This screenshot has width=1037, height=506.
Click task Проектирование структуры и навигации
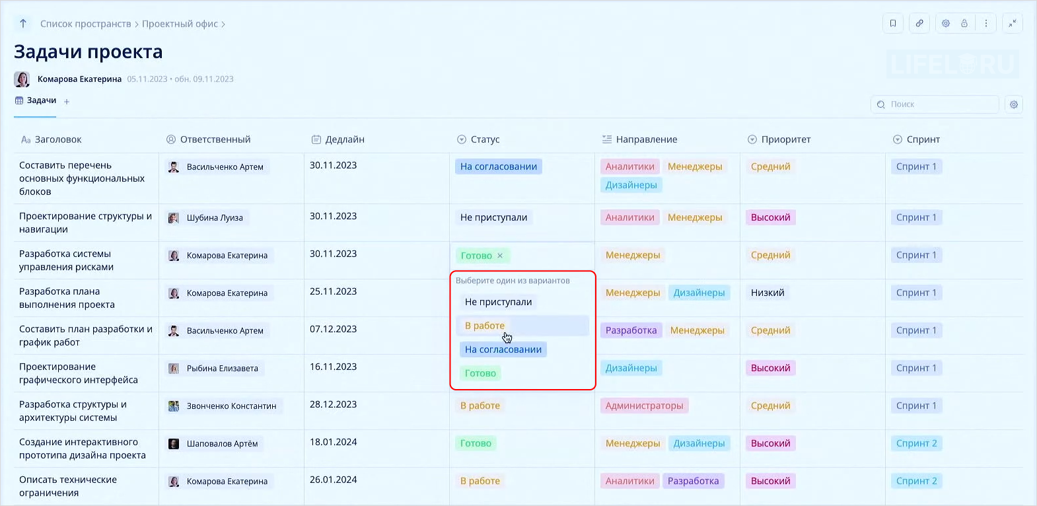[x=85, y=223]
